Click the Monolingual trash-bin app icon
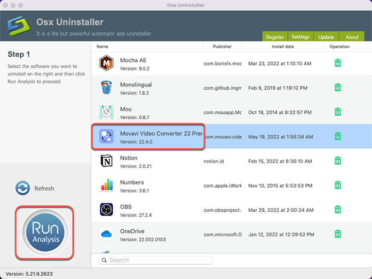 coord(106,88)
